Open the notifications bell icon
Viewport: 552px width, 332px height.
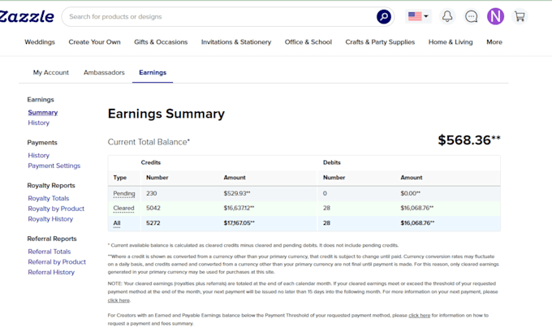447,16
